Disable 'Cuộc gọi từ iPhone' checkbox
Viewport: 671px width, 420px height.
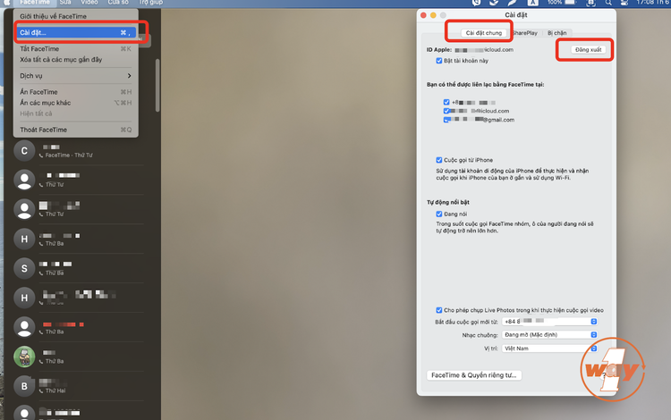[x=438, y=160]
